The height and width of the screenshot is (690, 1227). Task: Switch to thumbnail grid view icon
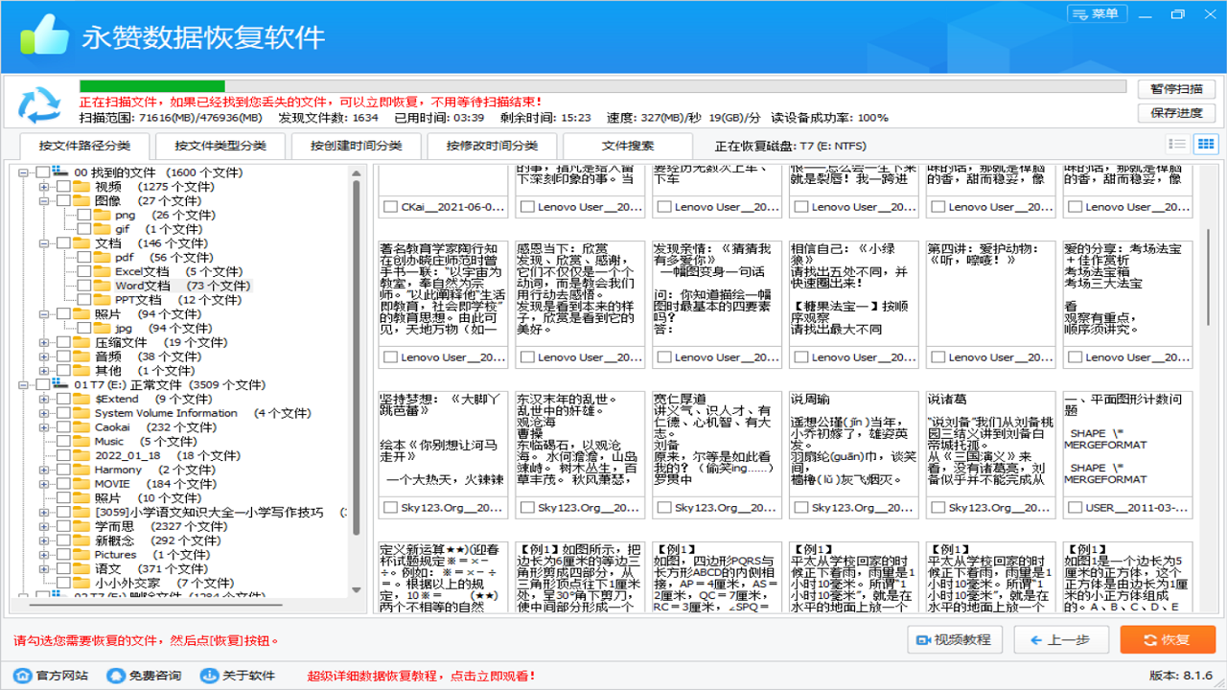click(1205, 145)
